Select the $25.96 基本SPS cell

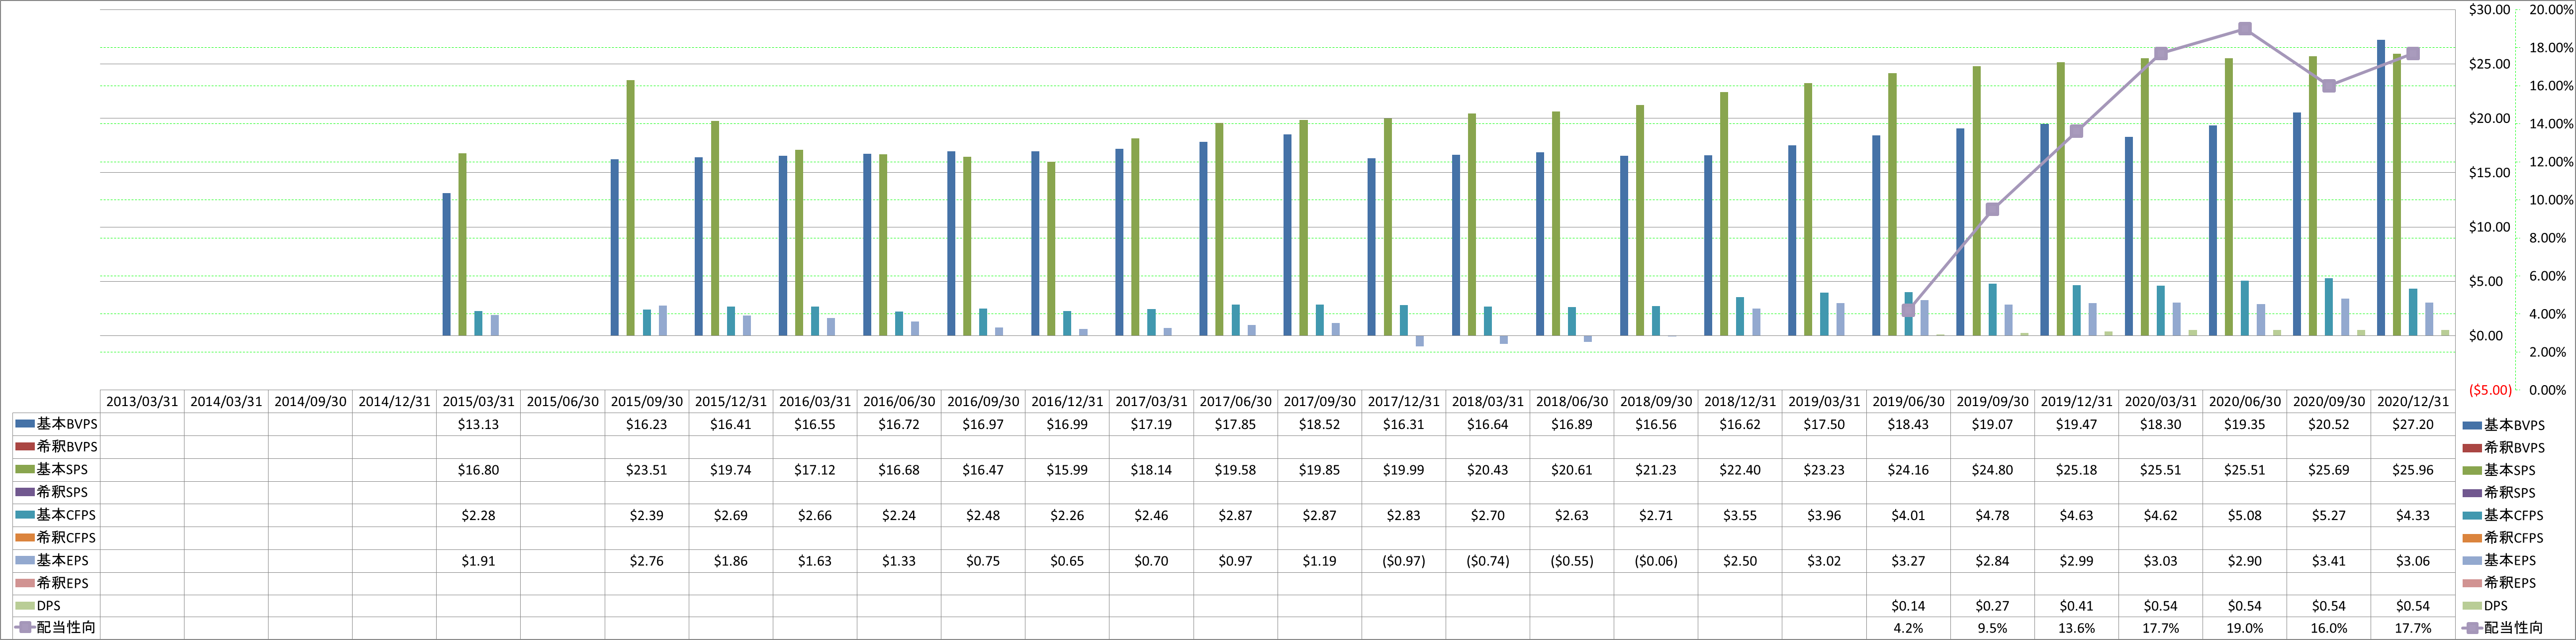point(2412,470)
